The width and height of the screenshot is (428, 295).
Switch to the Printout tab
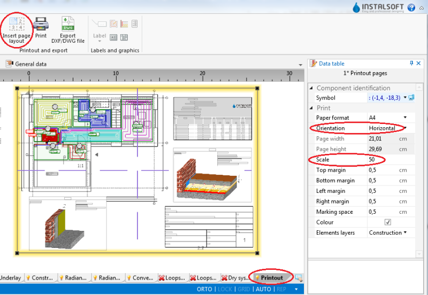271,278
